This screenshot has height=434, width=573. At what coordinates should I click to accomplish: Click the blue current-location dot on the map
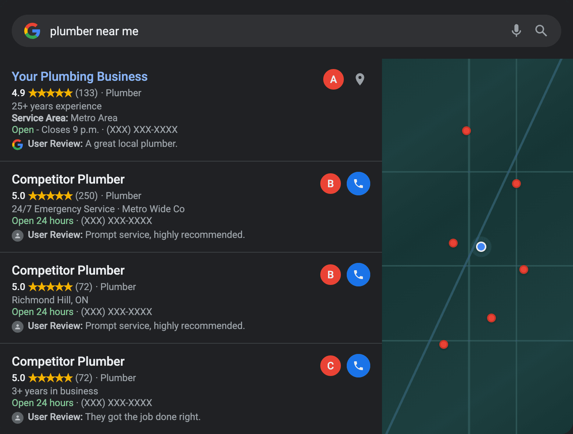[x=481, y=247]
